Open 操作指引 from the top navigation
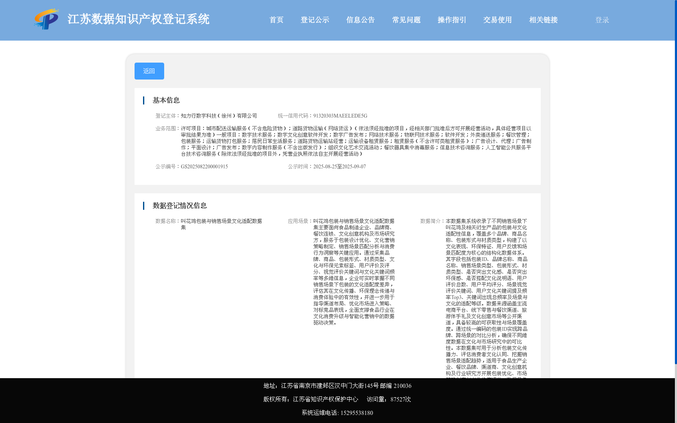The width and height of the screenshot is (677, 423). pos(452,20)
